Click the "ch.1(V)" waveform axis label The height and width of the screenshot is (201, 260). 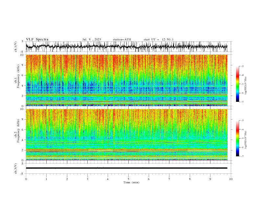16,47
